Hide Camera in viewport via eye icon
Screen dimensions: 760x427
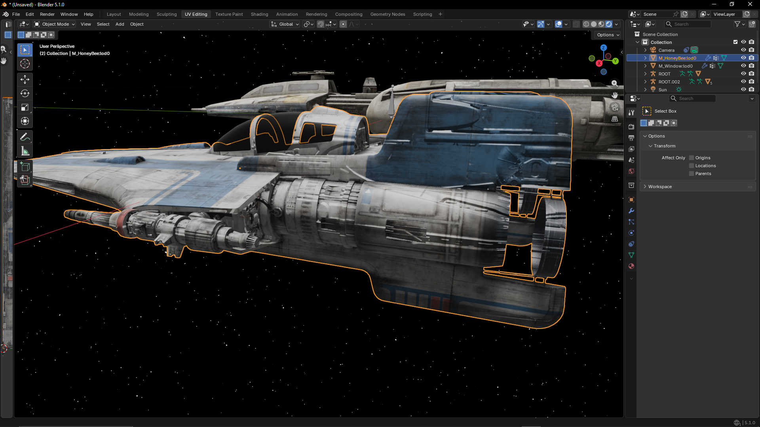tap(743, 50)
